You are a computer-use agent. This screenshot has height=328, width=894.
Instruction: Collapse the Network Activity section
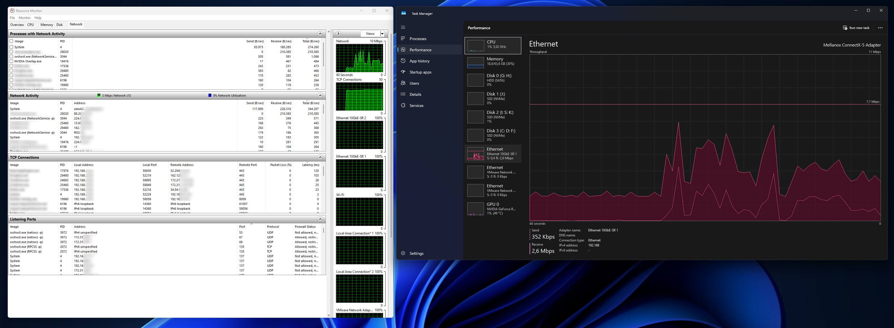click(x=320, y=95)
